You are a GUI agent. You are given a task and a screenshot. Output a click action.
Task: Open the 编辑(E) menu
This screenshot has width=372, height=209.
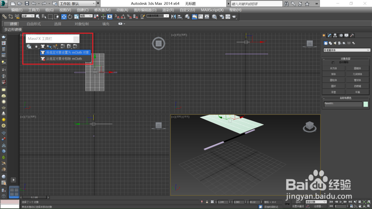coord(17,10)
